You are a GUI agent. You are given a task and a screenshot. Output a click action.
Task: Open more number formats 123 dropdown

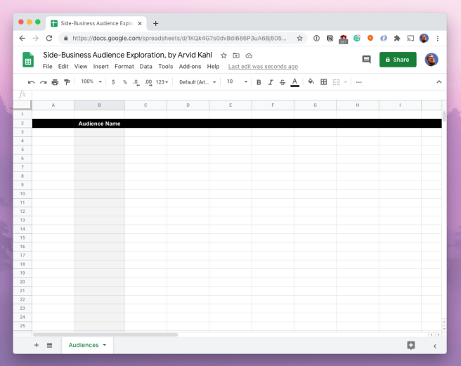(x=162, y=82)
